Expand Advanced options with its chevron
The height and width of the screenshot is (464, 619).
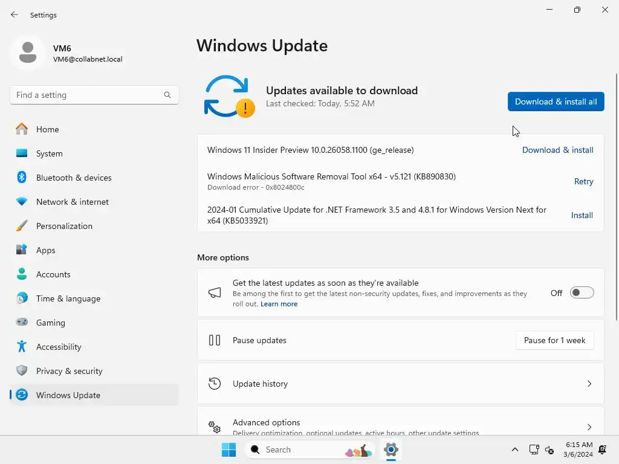tap(589, 427)
